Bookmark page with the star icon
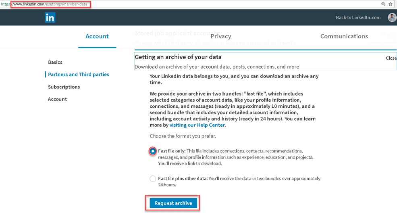 coord(391,4)
